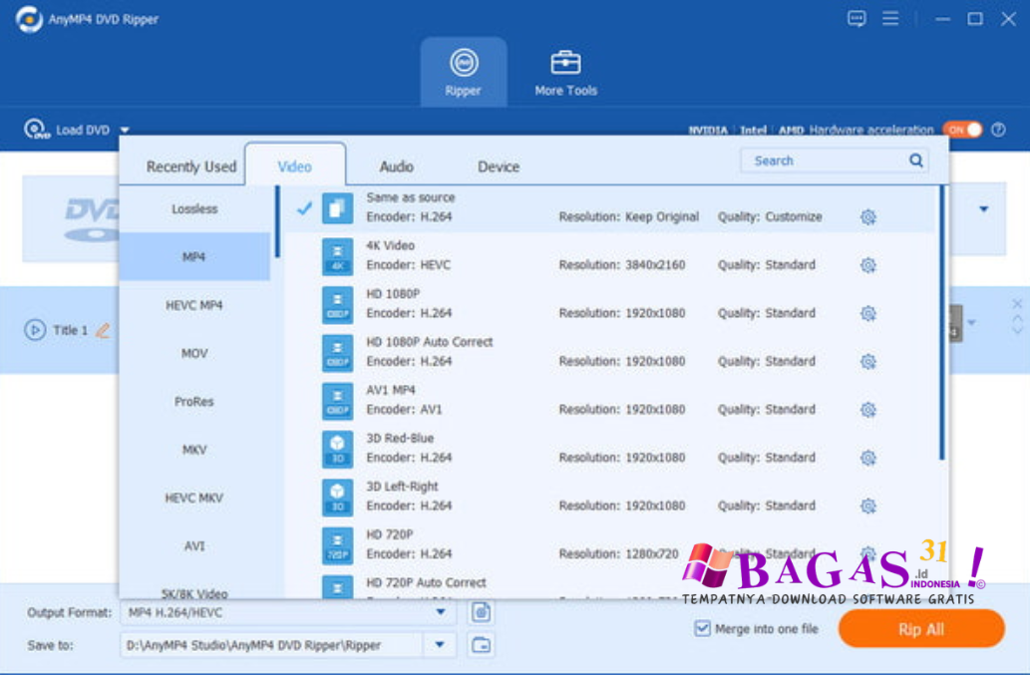Open settings gear for HD 1080P Auto Correct
1030x675 pixels.
(868, 361)
